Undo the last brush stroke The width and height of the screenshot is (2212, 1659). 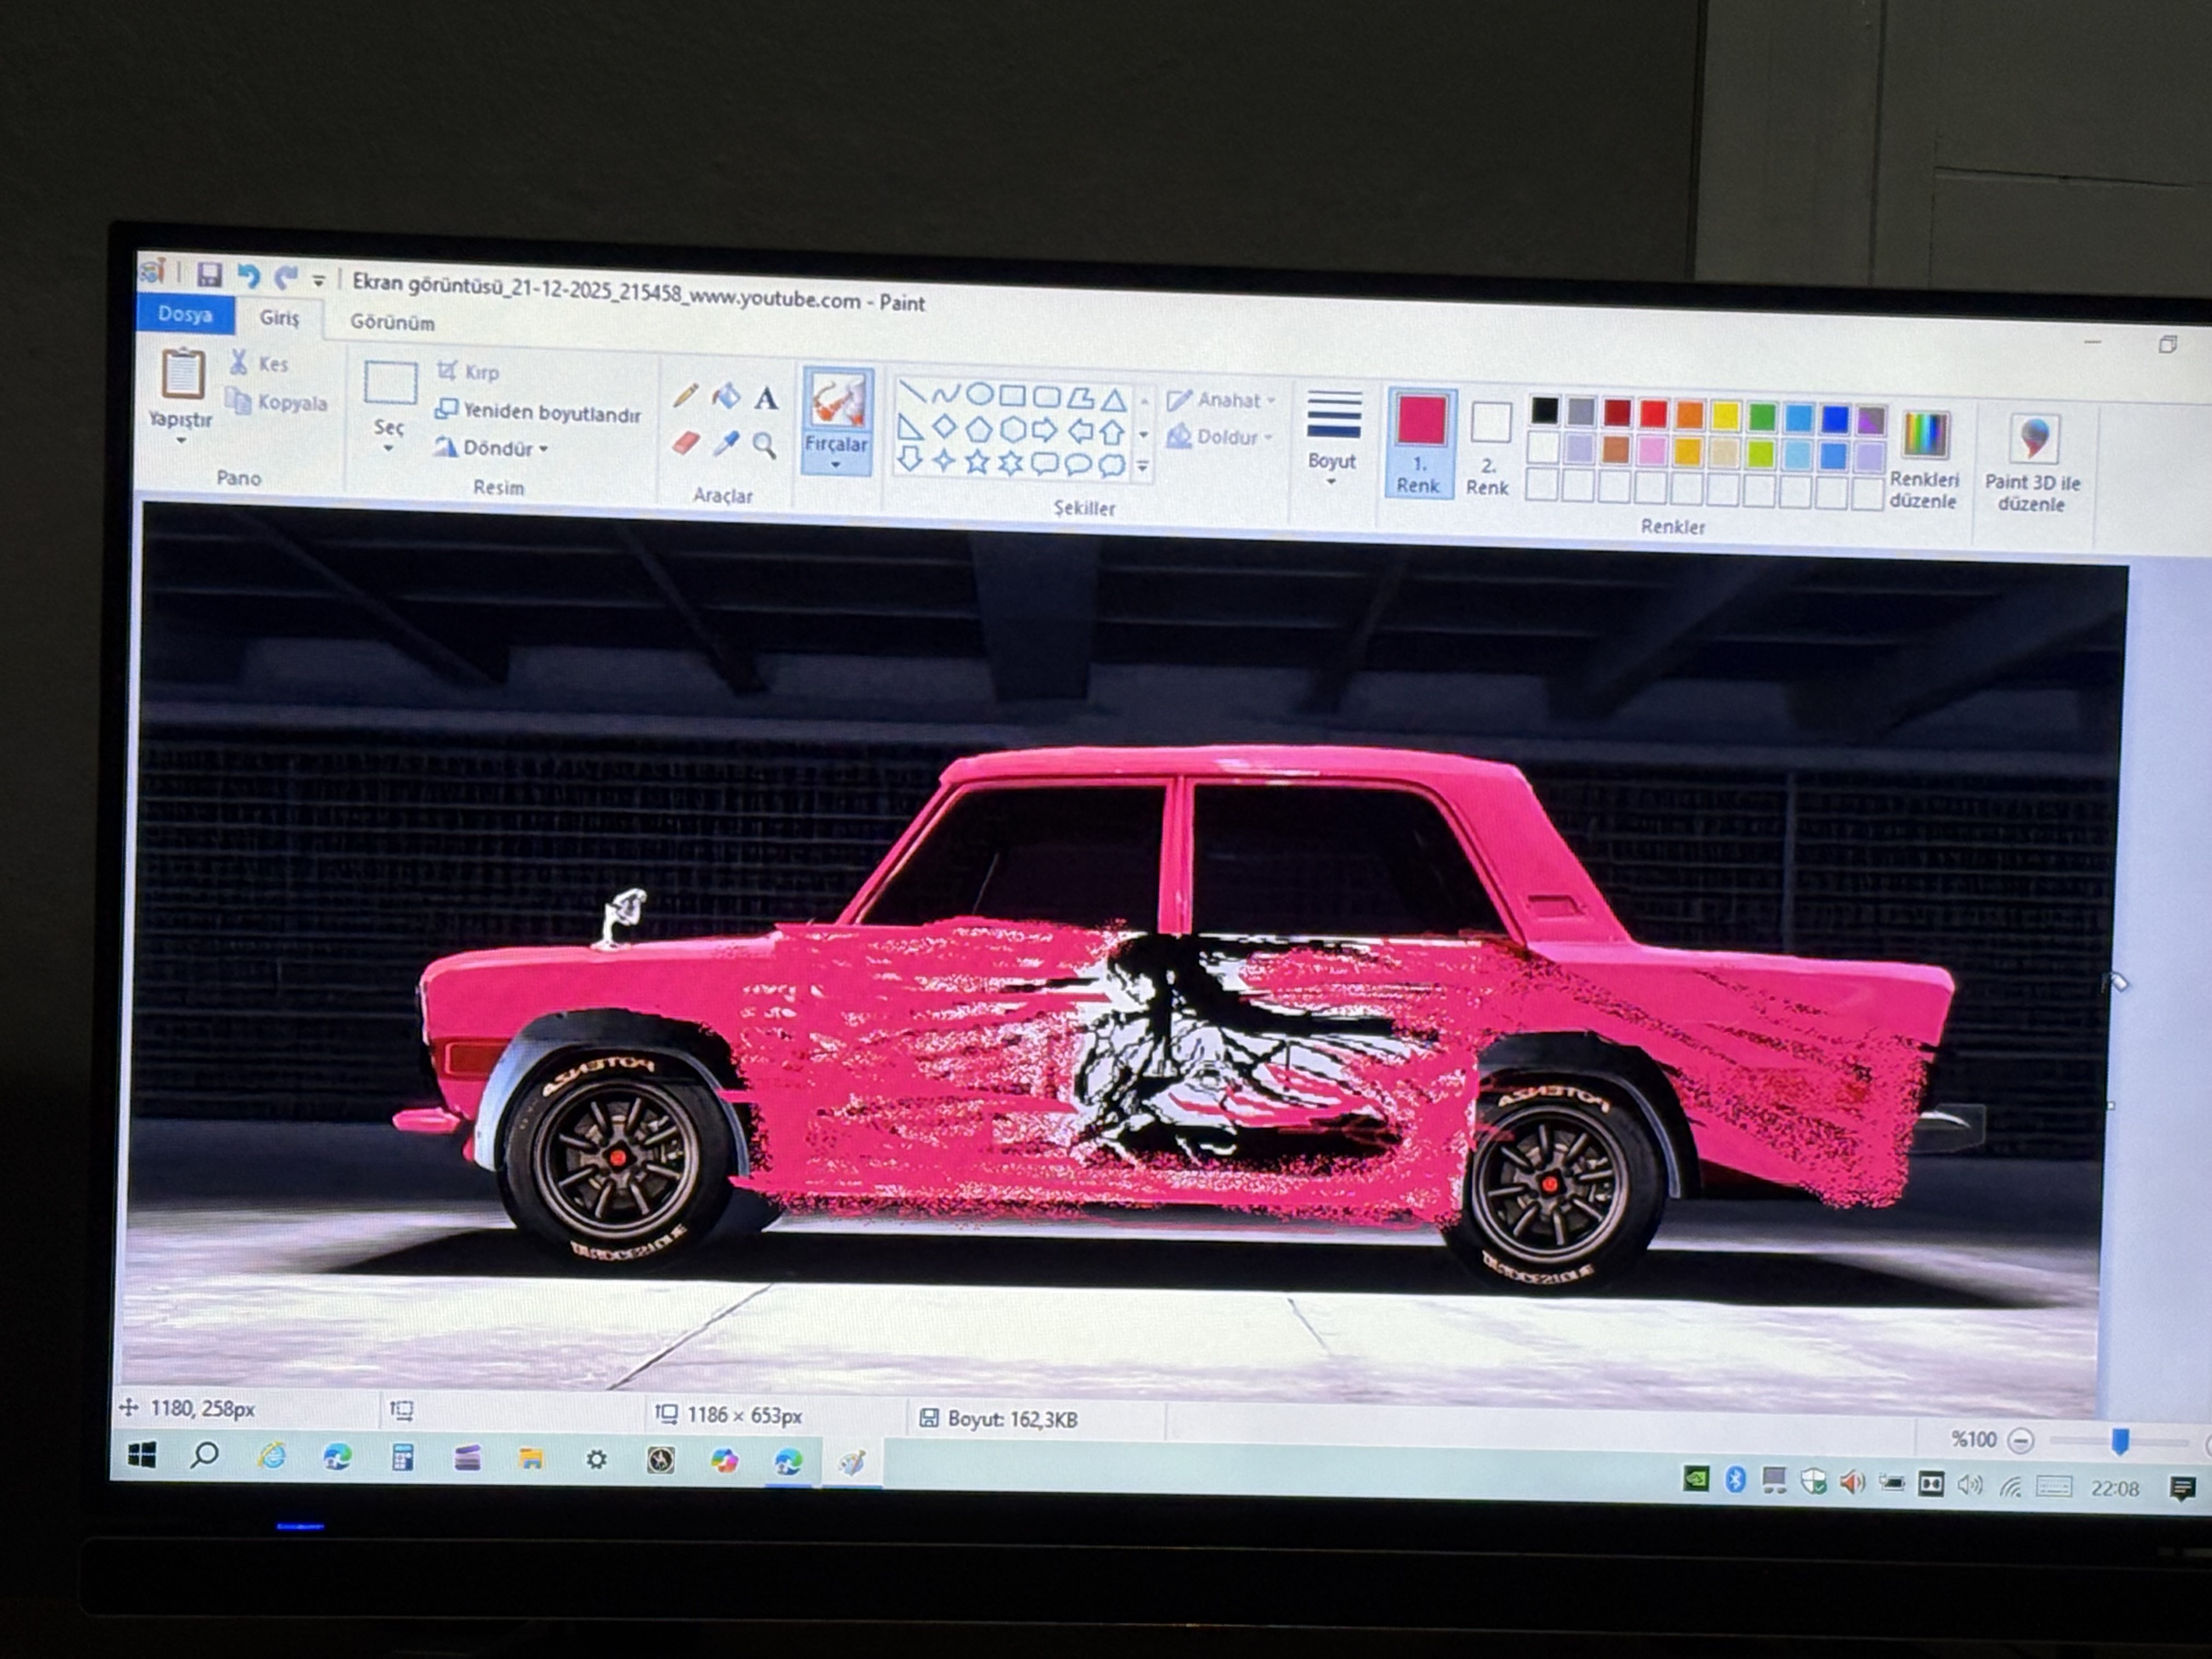pyautogui.click(x=249, y=276)
